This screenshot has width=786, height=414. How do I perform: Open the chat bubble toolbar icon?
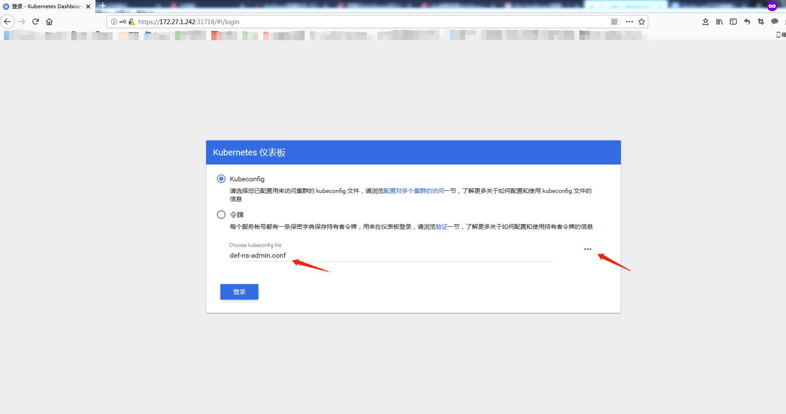click(775, 22)
